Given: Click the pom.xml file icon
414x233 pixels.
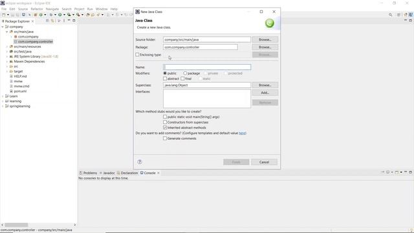Looking at the screenshot, I should click(11, 91).
